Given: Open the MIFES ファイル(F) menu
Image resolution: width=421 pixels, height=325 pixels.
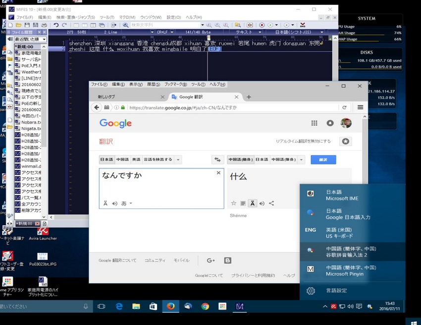Looking at the screenshot, I should pyautogui.click(x=25, y=17).
